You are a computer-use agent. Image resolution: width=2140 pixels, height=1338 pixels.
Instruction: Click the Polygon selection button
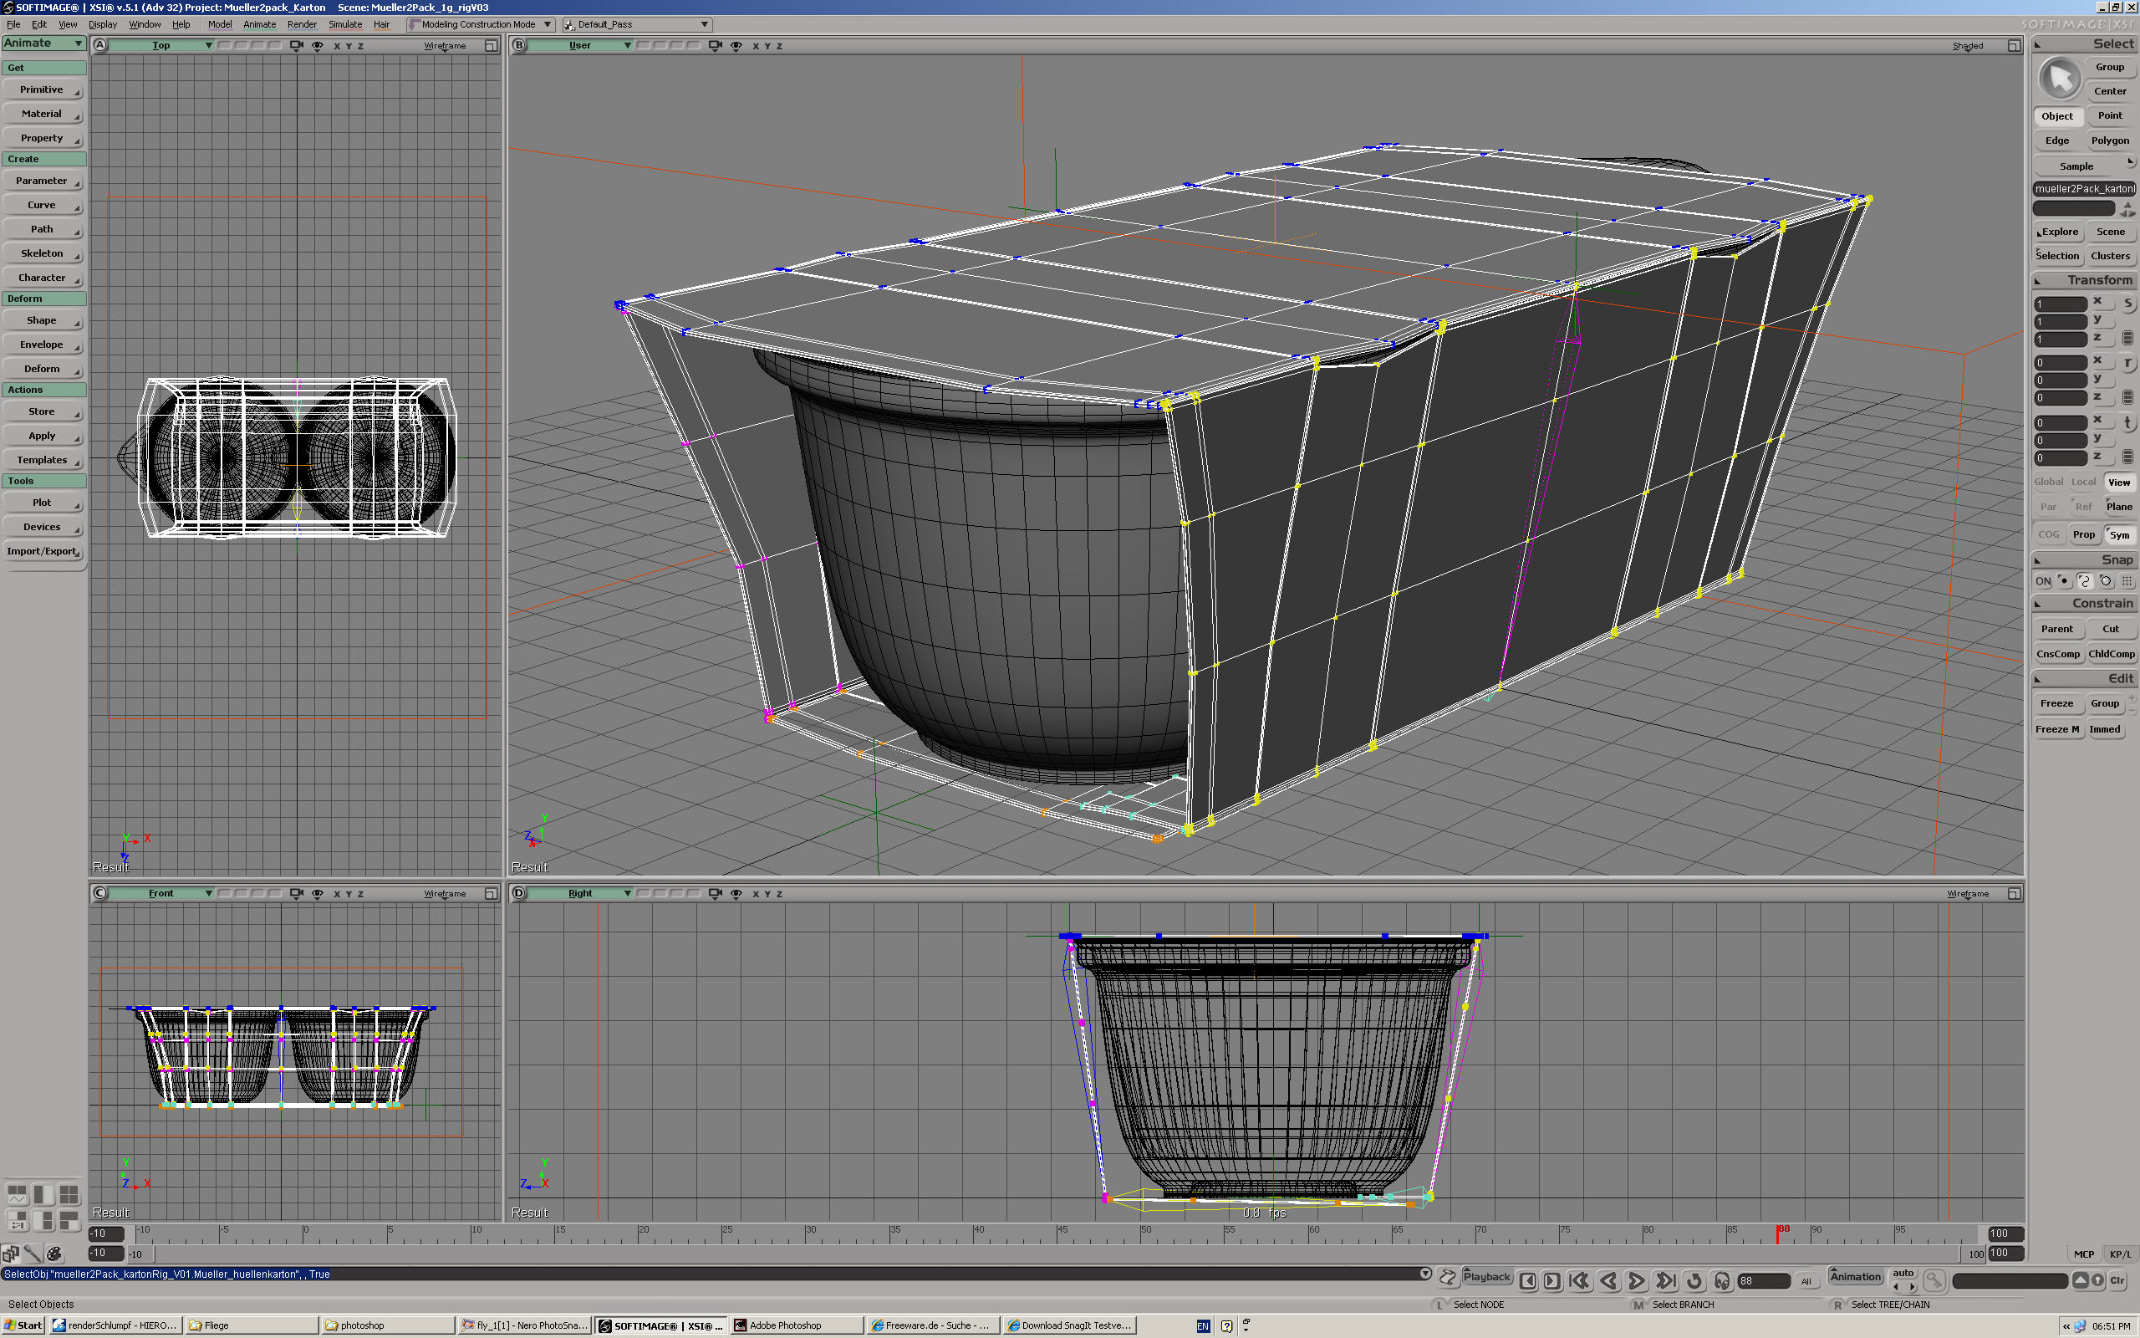click(2110, 140)
